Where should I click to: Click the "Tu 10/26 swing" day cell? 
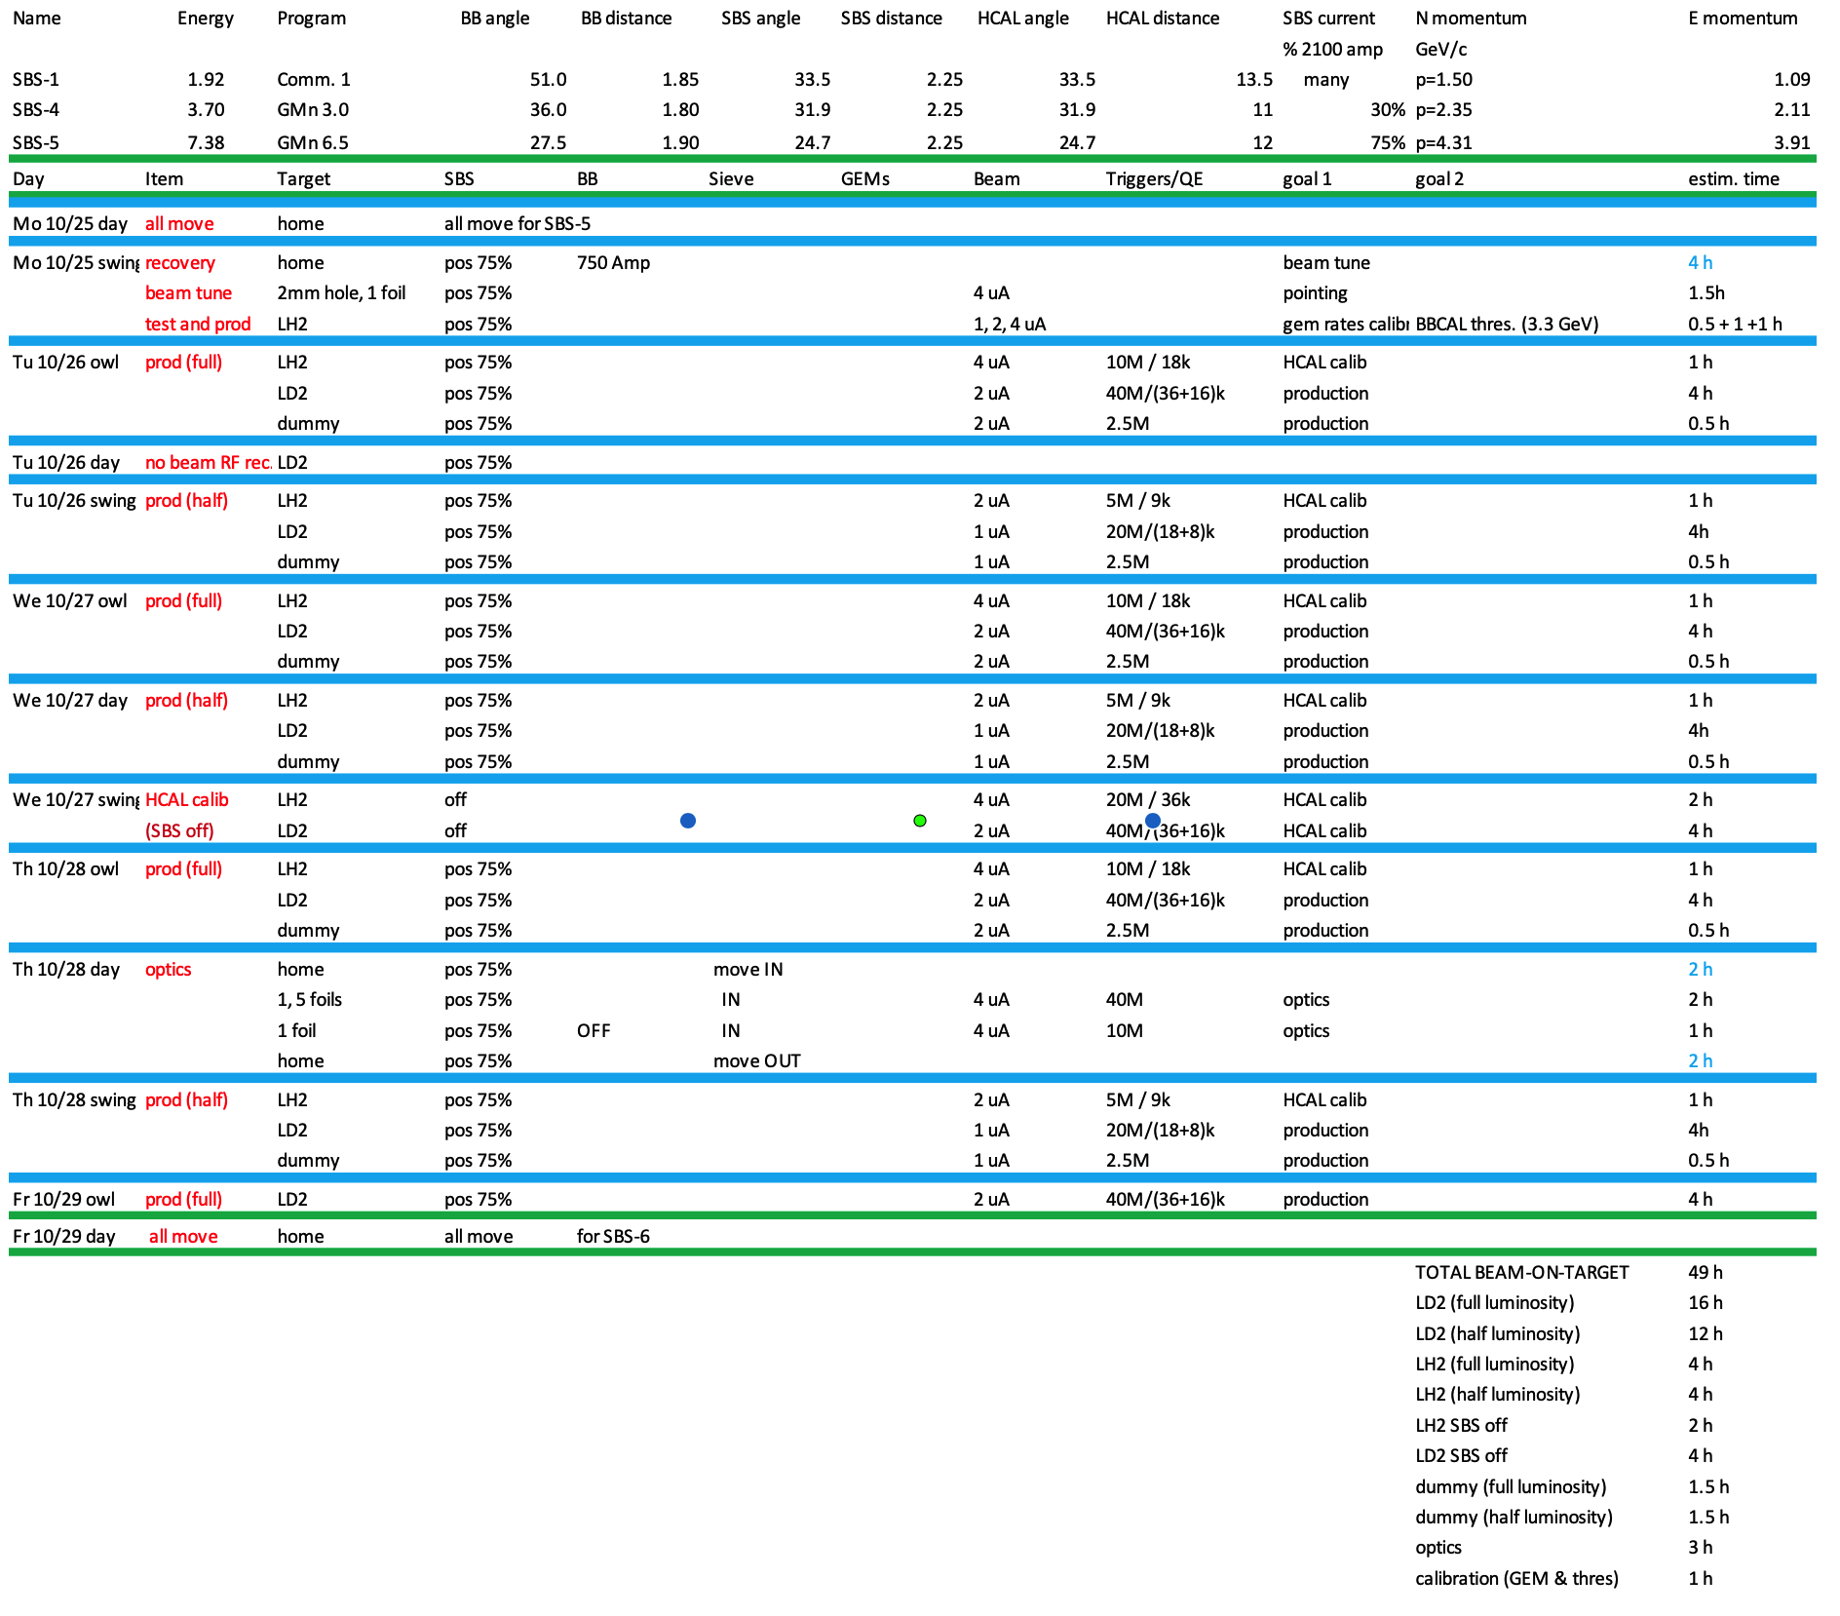pyautogui.click(x=75, y=501)
